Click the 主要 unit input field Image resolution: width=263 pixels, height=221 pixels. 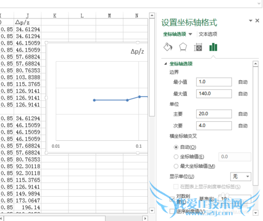point(214,114)
